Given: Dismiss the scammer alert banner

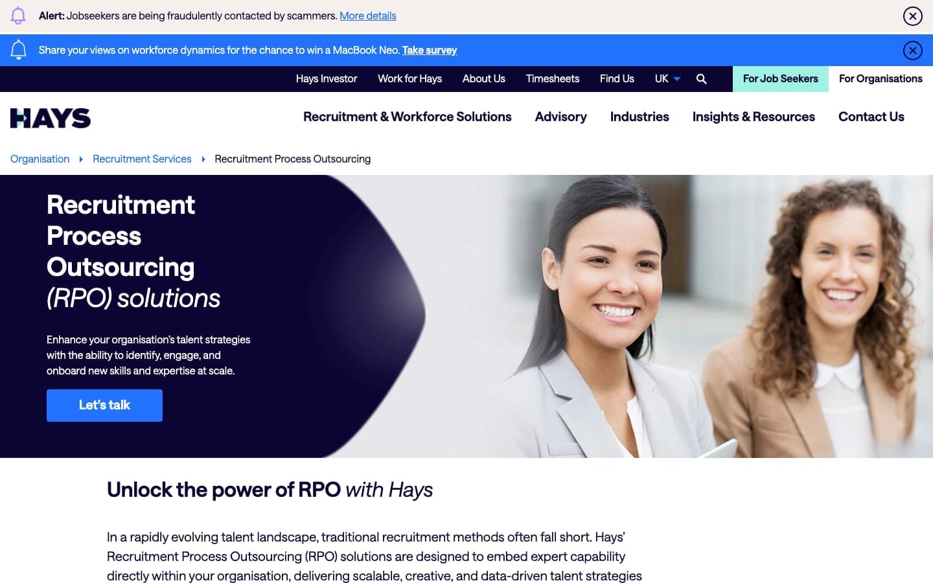Looking at the screenshot, I should tap(912, 16).
